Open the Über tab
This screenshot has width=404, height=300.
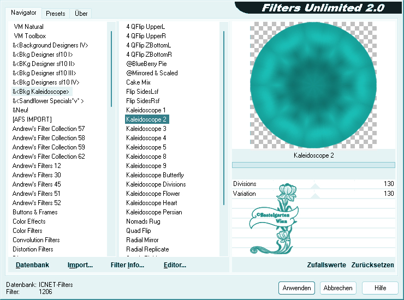(x=81, y=14)
